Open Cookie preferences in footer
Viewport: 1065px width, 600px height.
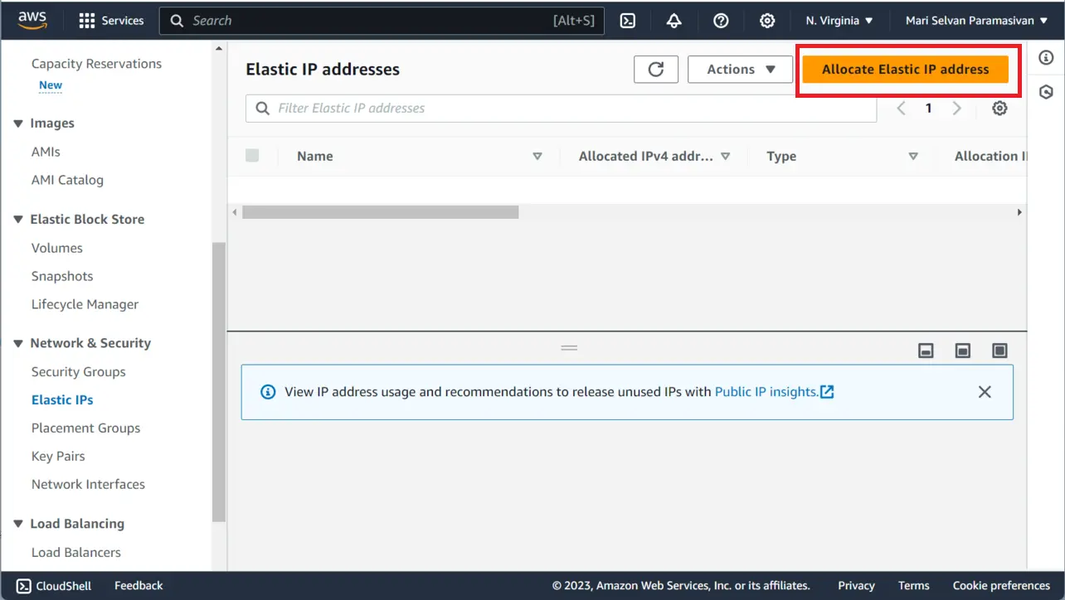[x=1001, y=586]
